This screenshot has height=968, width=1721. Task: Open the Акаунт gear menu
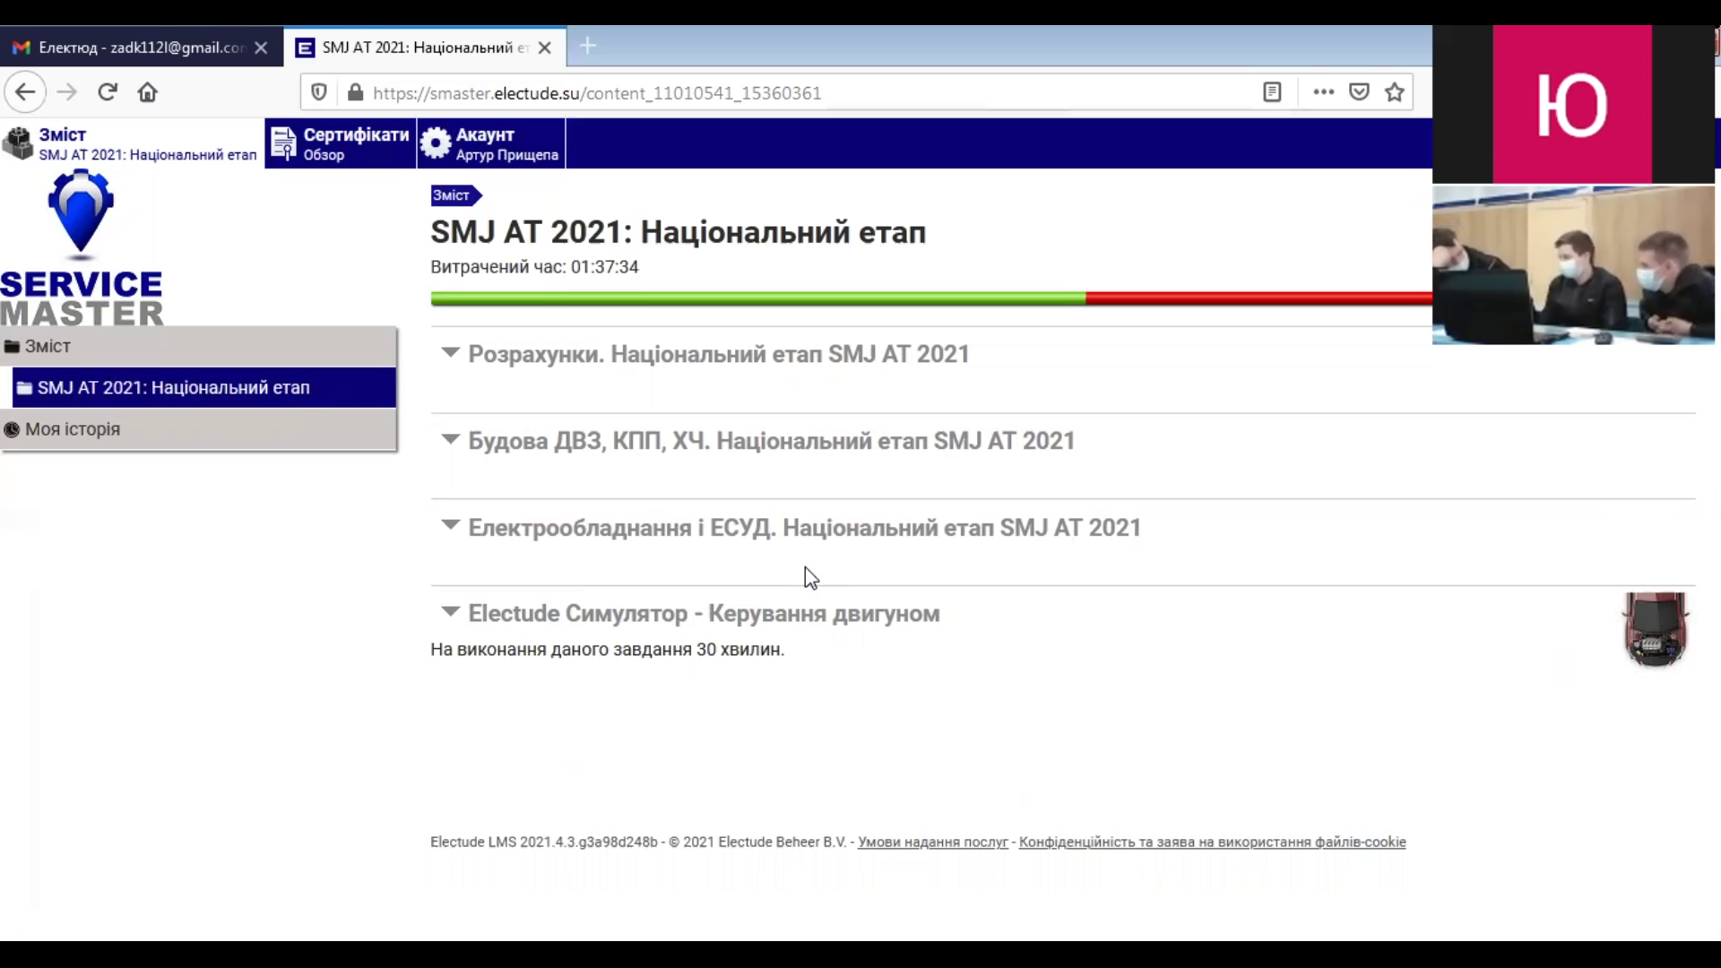point(490,143)
